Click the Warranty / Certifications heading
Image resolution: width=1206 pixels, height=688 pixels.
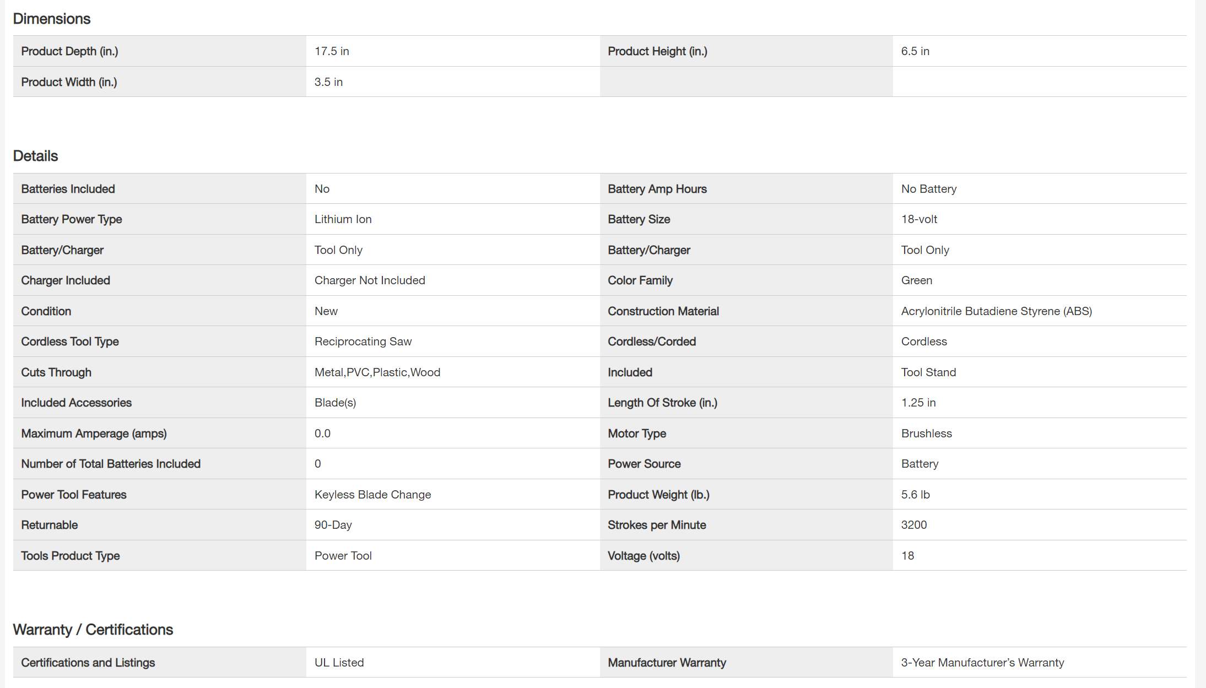(x=93, y=630)
